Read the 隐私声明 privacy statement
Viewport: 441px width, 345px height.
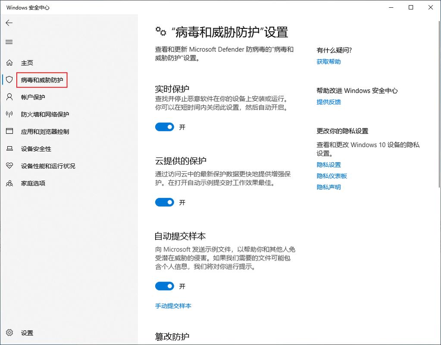[329, 187]
